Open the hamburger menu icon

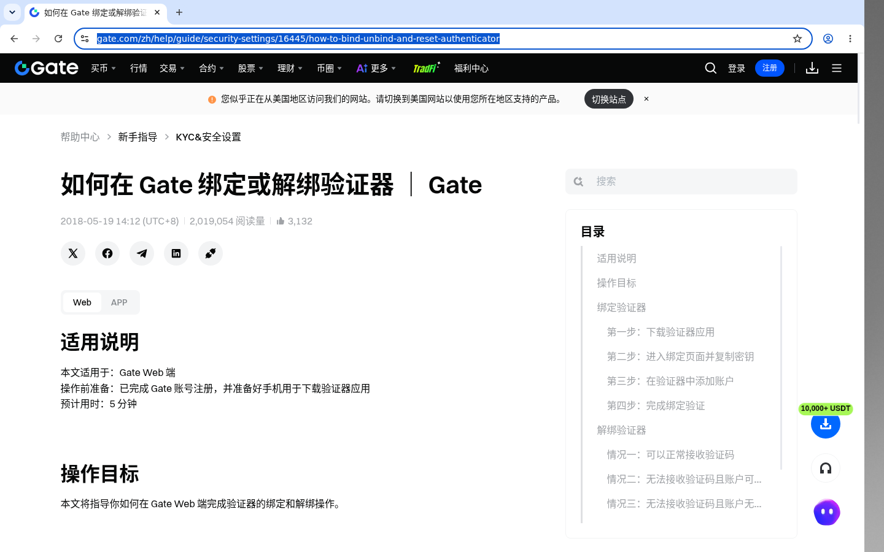(x=837, y=68)
